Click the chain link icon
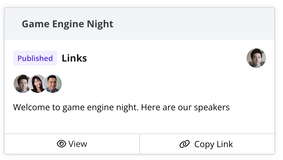 pyautogui.click(x=185, y=144)
